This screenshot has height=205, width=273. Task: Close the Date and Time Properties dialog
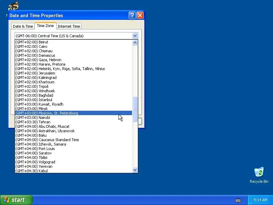click(x=140, y=15)
